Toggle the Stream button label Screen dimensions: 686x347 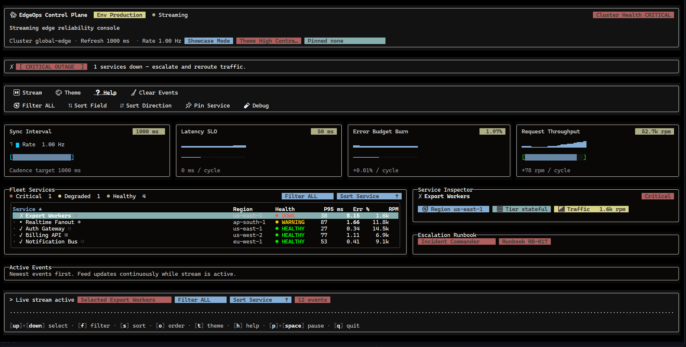(x=32, y=93)
